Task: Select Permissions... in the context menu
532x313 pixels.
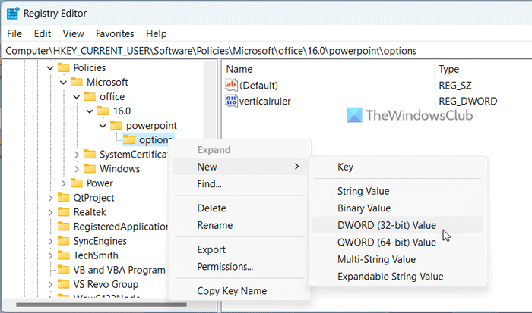Action: point(225,266)
